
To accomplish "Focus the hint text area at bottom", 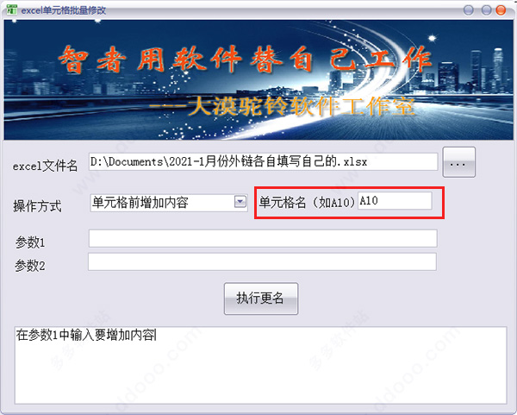I will [260, 365].
